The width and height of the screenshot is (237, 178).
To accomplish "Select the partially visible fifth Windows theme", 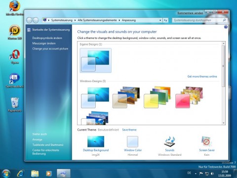I will coord(95,118).
